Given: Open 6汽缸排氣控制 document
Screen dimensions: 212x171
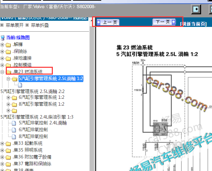Looking at the screenshot, I should 33,129.
